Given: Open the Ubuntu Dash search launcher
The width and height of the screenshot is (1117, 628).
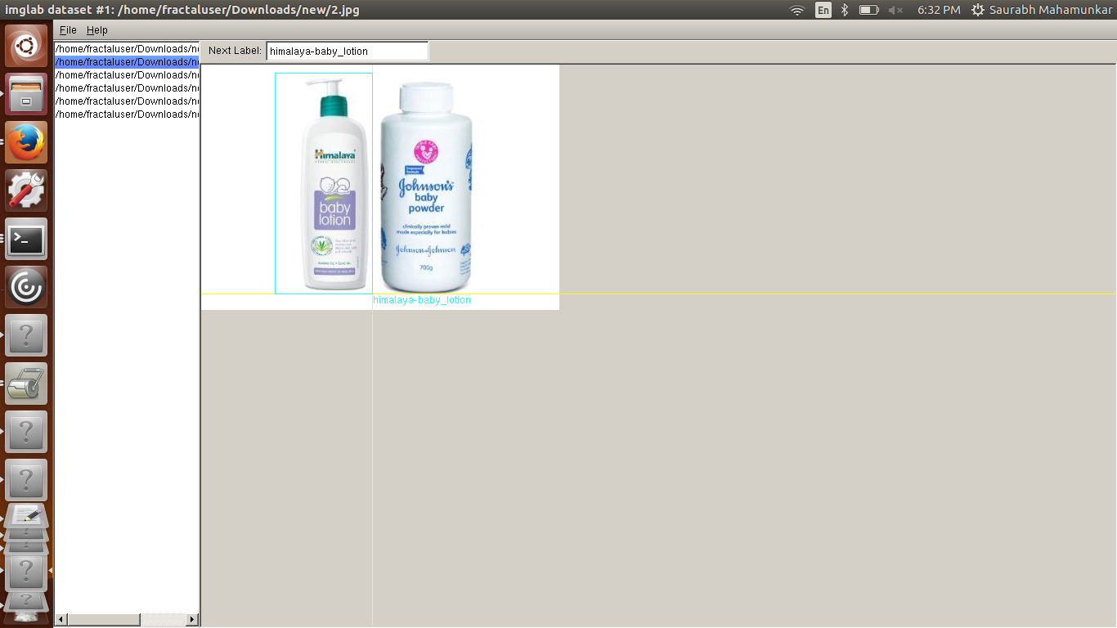Looking at the screenshot, I should pyautogui.click(x=26, y=46).
